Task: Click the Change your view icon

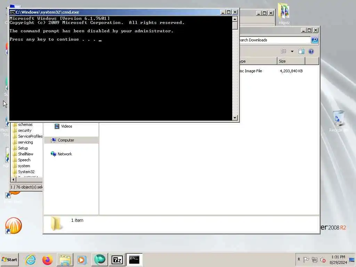Action: point(284,51)
